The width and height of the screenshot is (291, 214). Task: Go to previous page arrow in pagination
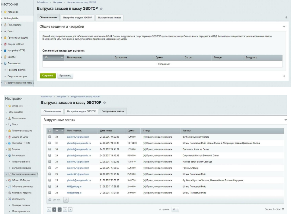pyautogui.click(x=49, y=209)
